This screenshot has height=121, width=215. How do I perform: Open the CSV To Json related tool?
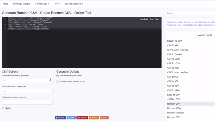173,68
